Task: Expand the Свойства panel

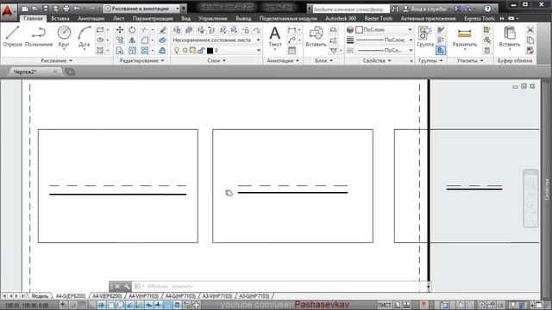Action: (x=377, y=61)
